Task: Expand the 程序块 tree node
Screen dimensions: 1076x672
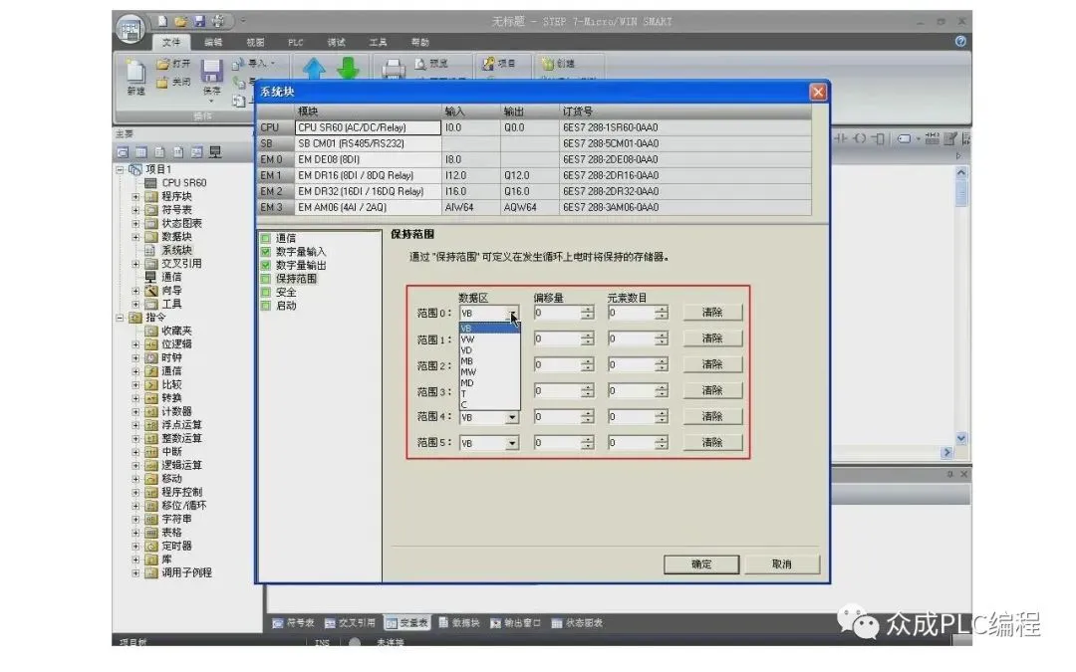Action: click(135, 197)
